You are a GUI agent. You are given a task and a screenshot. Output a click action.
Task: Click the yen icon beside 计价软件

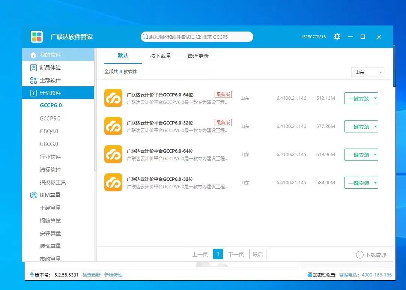coord(33,93)
